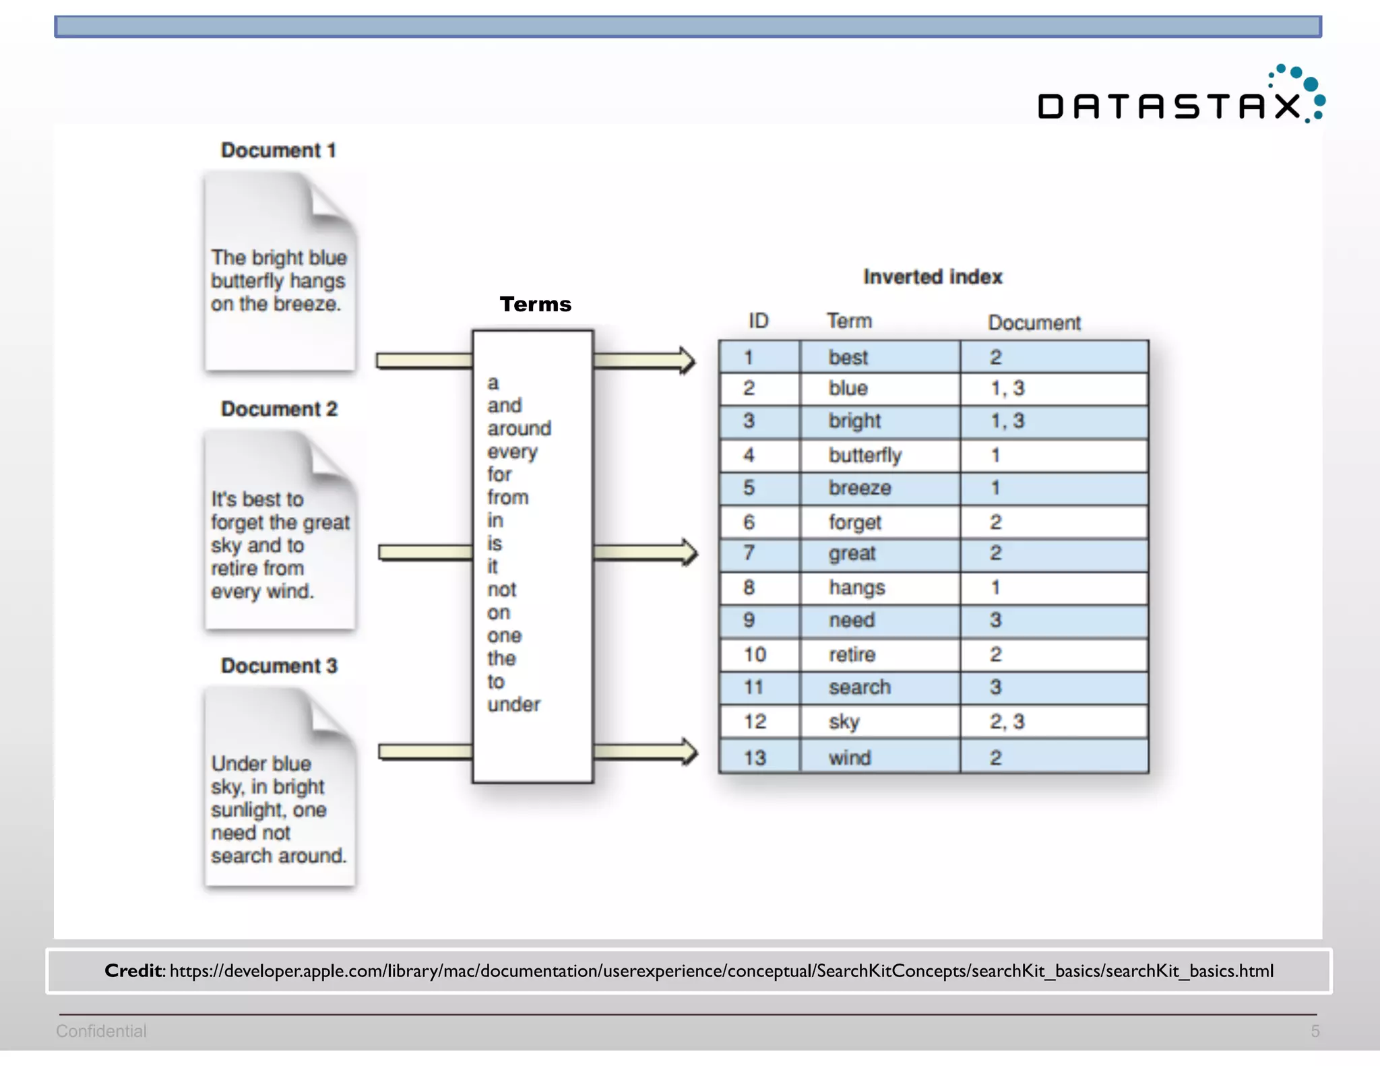Screen dimensions: 1380x1066
Task: Click the slide page number 5
Action: pos(1315,1031)
